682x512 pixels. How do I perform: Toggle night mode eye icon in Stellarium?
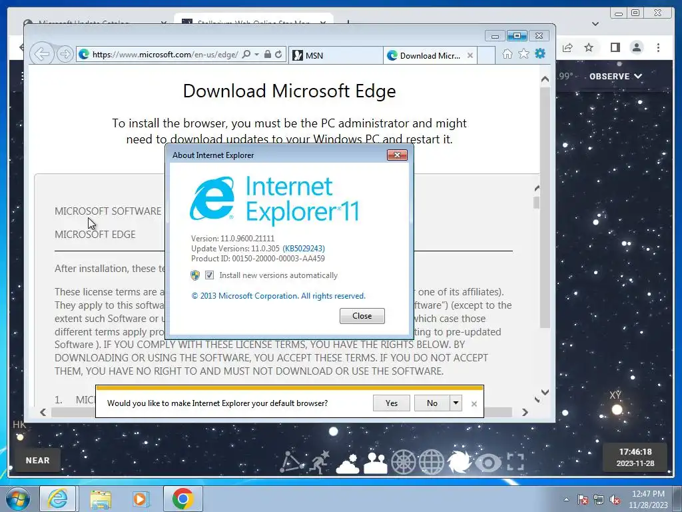click(x=488, y=463)
